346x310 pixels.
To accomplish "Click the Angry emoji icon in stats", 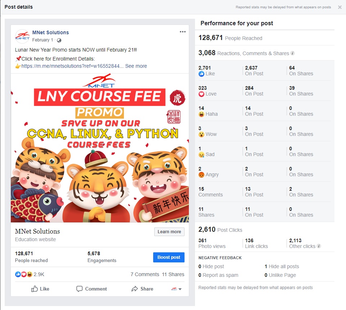I will (x=201, y=175).
